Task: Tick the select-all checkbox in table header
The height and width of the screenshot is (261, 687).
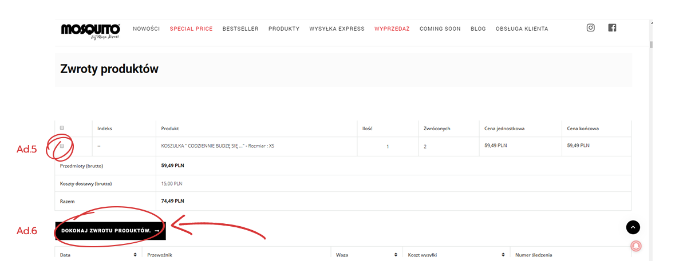Action: click(62, 128)
